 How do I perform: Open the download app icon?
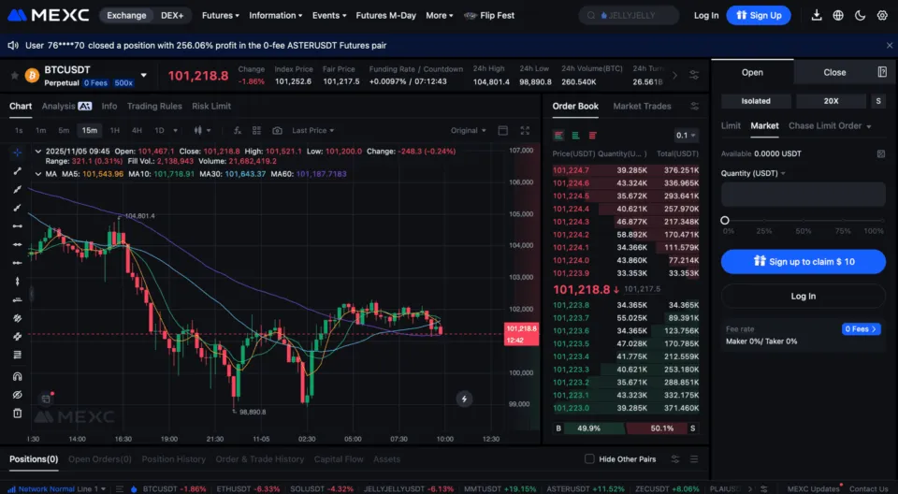817,16
